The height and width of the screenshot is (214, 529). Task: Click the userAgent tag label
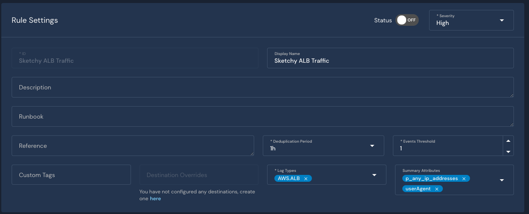pyautogui.click(x=418, y=189)
